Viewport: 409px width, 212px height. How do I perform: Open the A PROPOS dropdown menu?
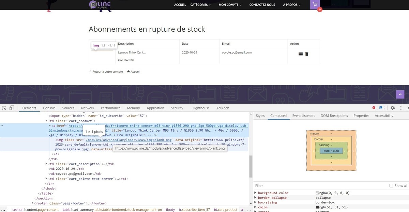(x=292, y=5)
